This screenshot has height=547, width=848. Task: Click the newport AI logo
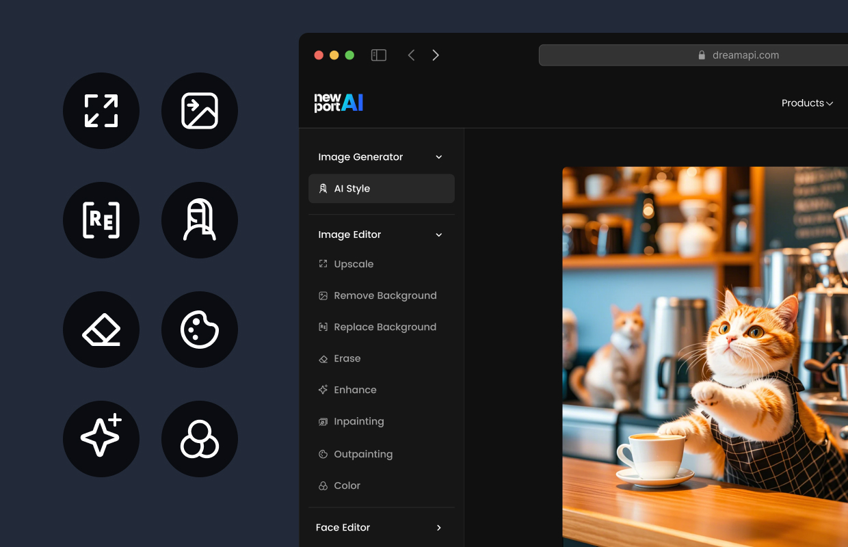click(x=338, y=103)
